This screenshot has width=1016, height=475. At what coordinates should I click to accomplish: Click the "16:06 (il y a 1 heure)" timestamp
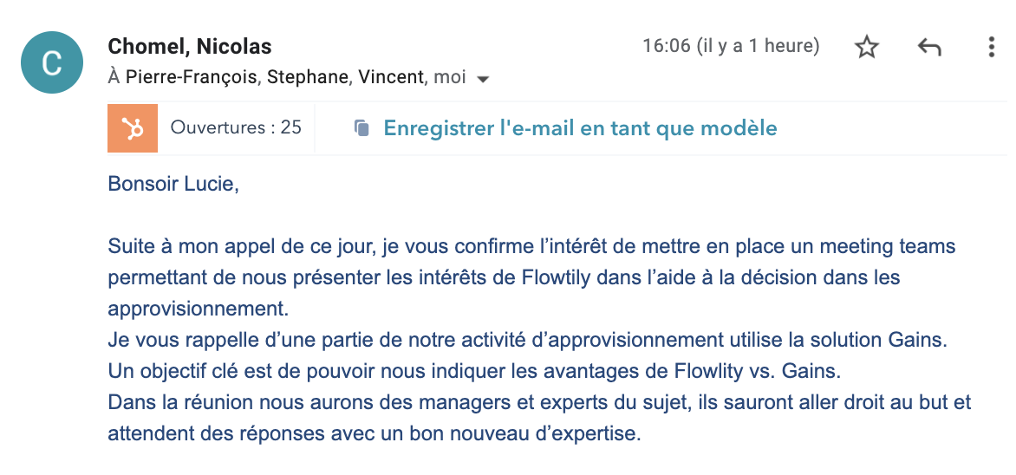tap(731, 46)
